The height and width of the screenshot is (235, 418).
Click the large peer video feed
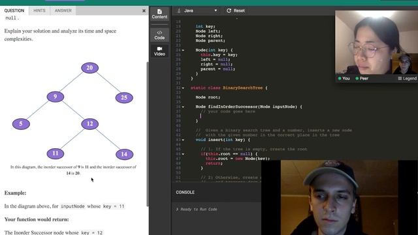340,197
